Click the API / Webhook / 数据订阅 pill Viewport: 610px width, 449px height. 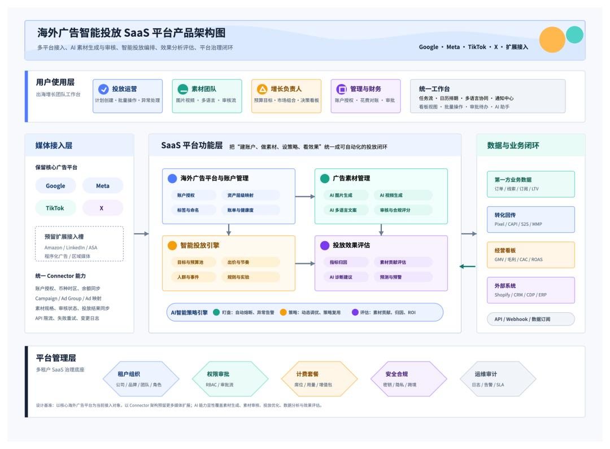click(x=530, y=319)
